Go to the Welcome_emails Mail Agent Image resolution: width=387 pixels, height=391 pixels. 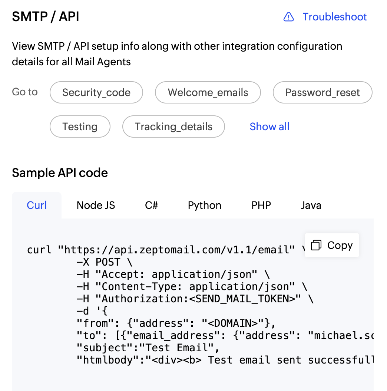coord(208,92)
